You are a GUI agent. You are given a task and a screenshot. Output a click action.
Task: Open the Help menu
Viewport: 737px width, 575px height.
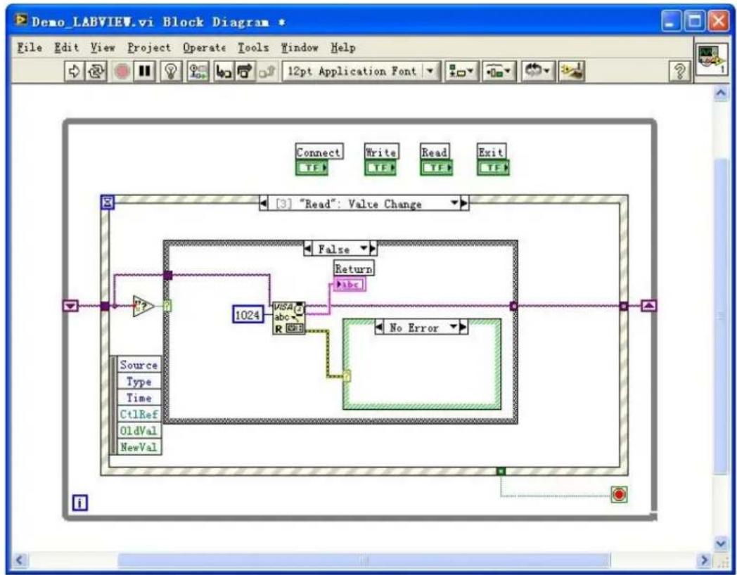[x=342, y=47]
